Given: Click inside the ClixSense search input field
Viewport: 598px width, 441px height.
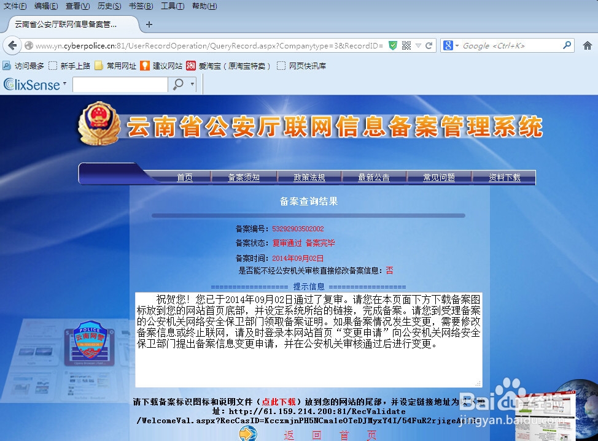Looking at the screenshot, I should [120, 85].
